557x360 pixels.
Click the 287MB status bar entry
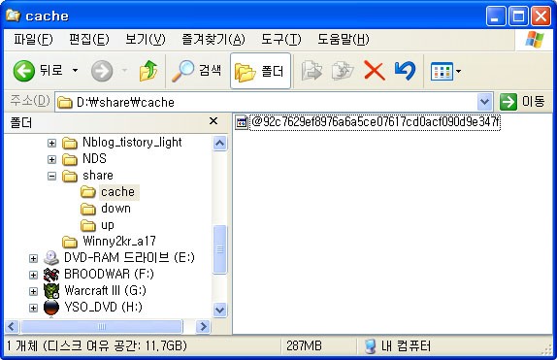point(304,345)
